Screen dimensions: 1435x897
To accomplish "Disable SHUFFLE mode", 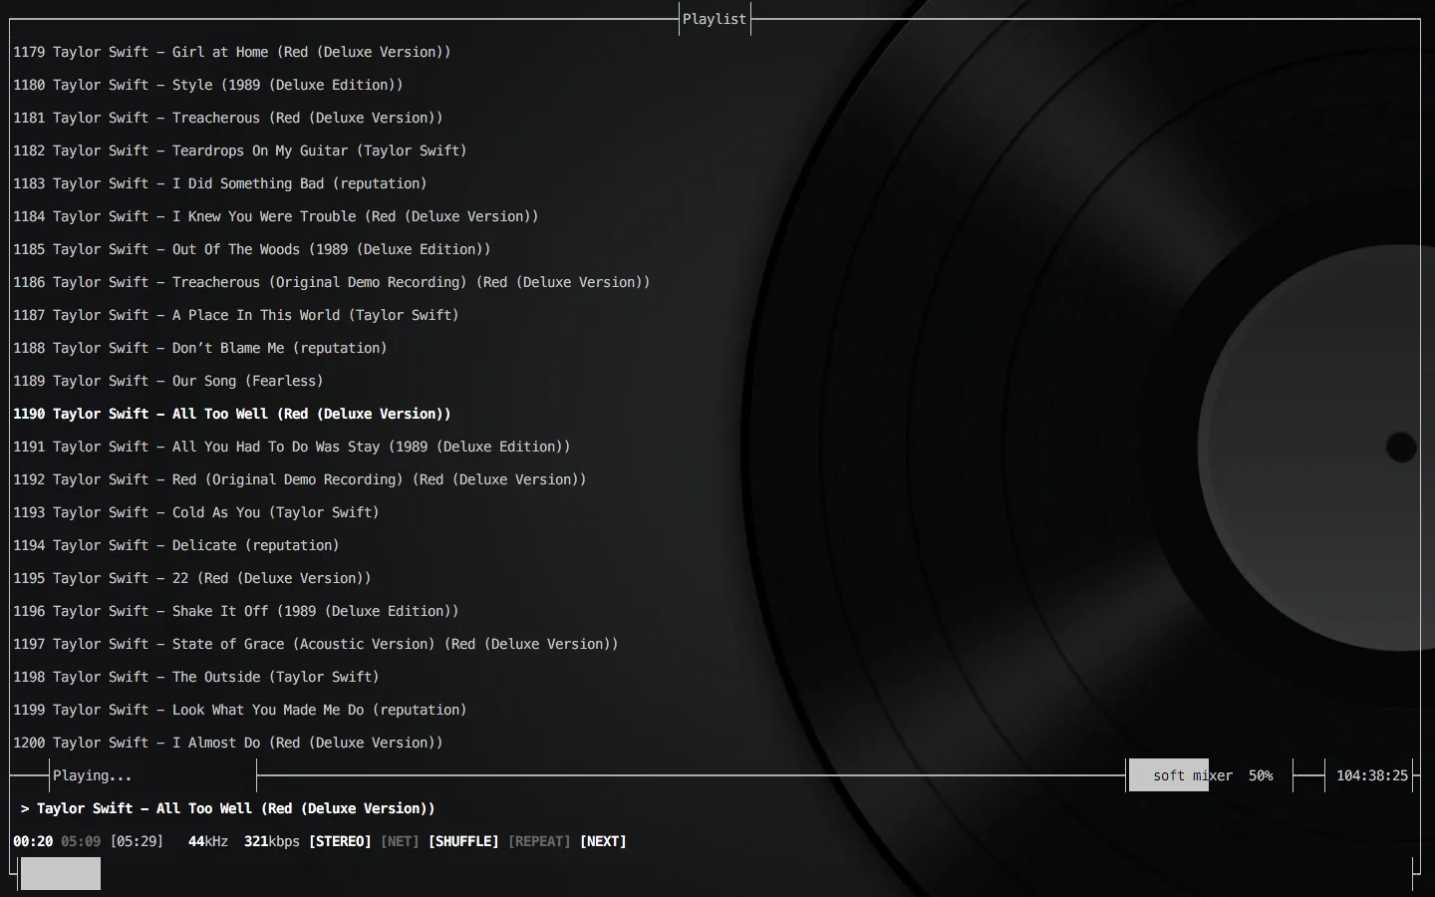I will coord(463,841).
